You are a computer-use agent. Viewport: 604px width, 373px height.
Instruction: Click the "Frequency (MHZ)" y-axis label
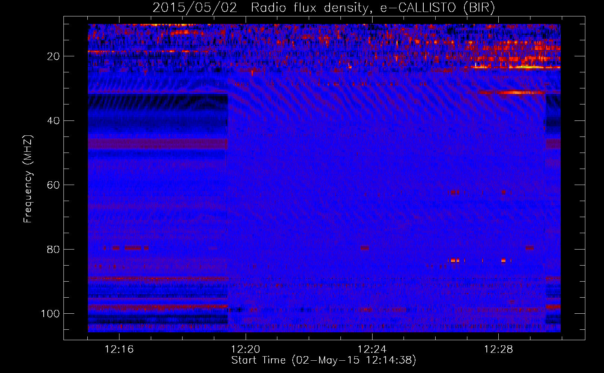[28, 179]
